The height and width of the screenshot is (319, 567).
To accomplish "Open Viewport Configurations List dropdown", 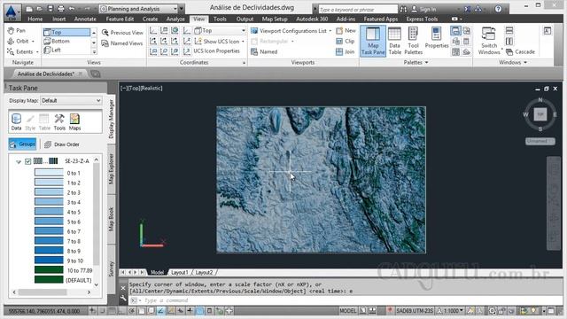I will point(291,31).
